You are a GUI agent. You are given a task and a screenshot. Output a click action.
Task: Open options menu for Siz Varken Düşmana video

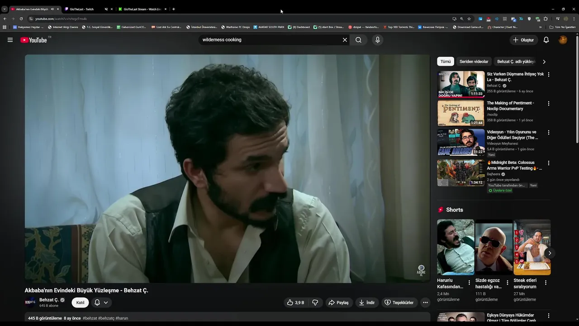[x=549, y=74]
